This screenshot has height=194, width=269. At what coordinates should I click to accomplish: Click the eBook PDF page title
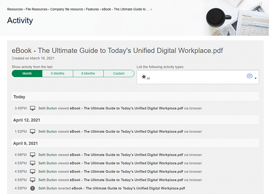tap(117, 51)
